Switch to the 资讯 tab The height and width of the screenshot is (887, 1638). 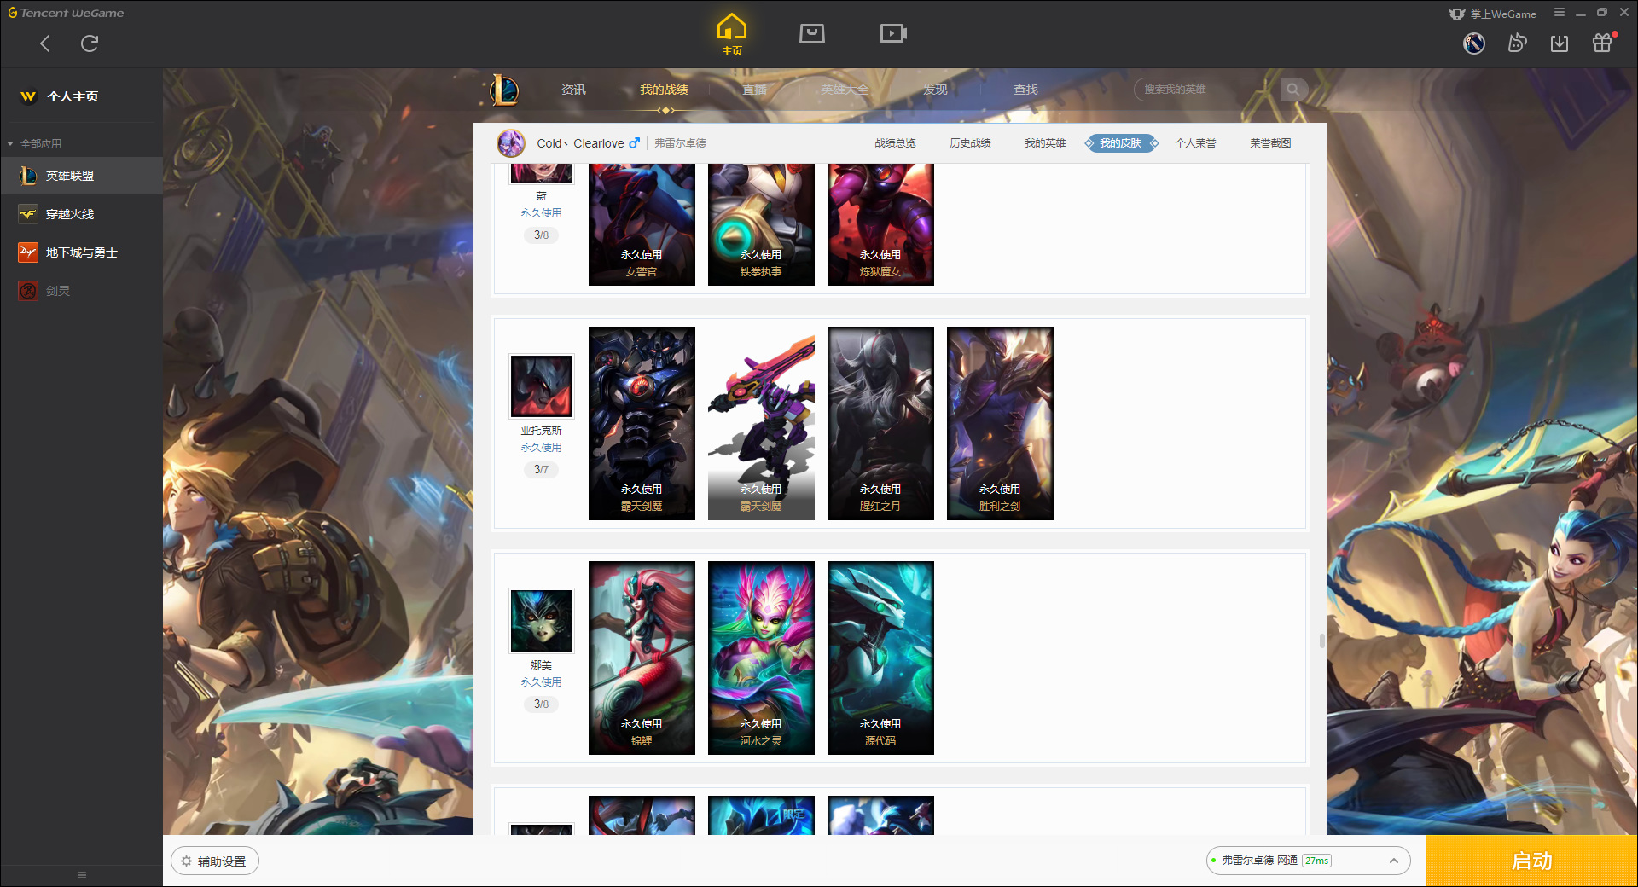point(573,90)
